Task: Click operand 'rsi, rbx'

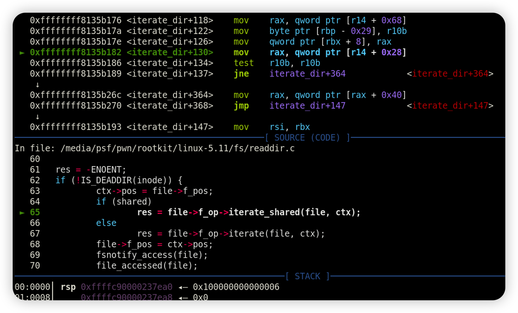Action: (290, 127)
